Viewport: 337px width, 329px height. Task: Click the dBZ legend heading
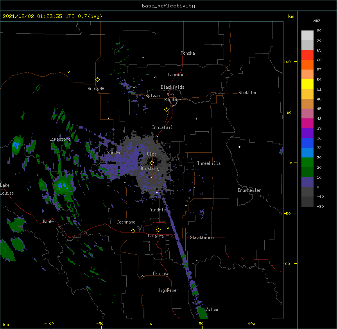click(x=317, y=21)
